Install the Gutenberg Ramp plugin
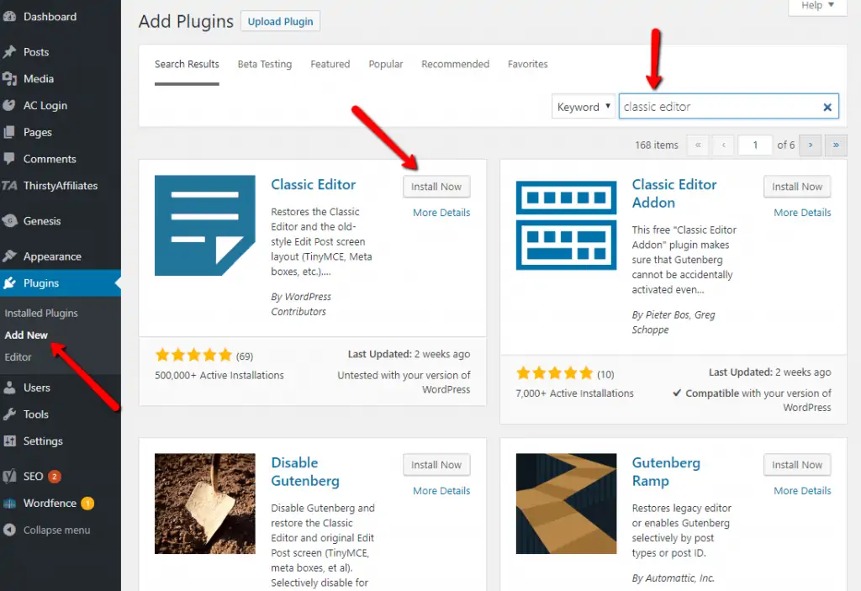This screenshot has width=861, height=591. pos(797,465)
